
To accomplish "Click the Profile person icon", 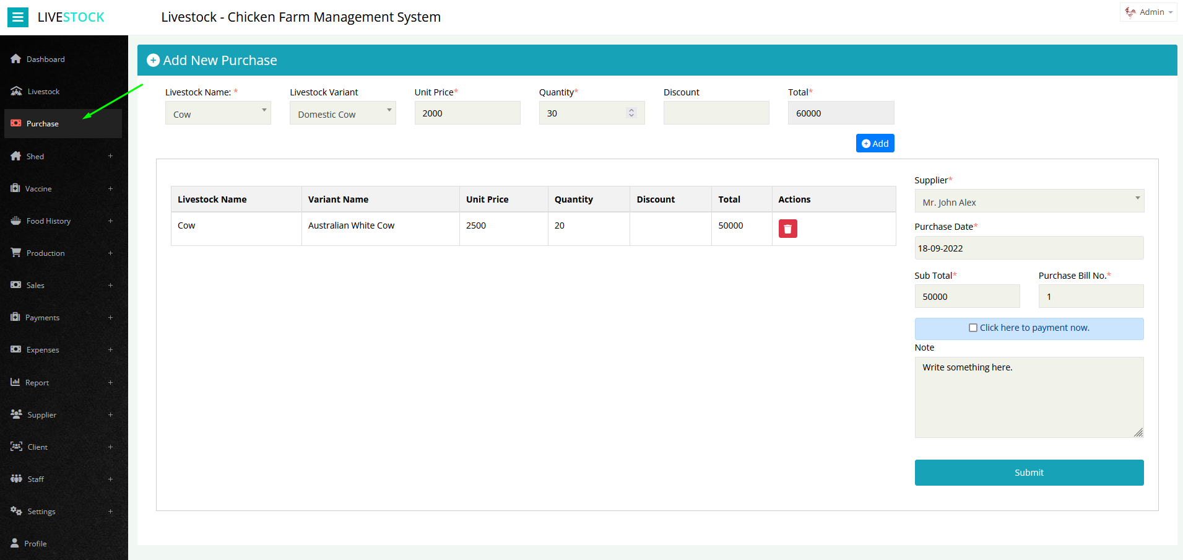I will pyautogui.click(x=15, y=543).
